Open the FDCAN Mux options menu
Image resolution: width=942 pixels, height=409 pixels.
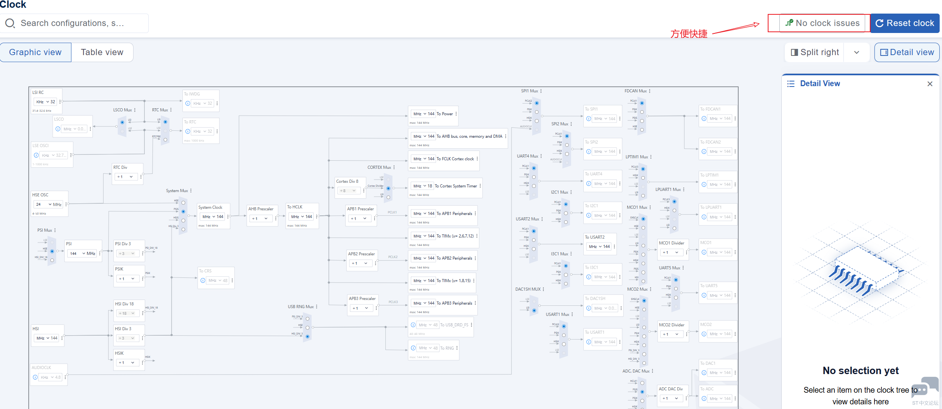click(650, 91)
